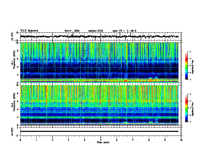Image resolution: width=204 pixels, height=157 pixels.
Task: Click the "ch.1(V)" waveform axis label
Action: tap(12, 36)
